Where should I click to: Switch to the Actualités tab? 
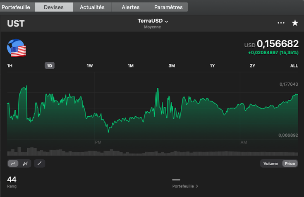(x=92, y=7)
